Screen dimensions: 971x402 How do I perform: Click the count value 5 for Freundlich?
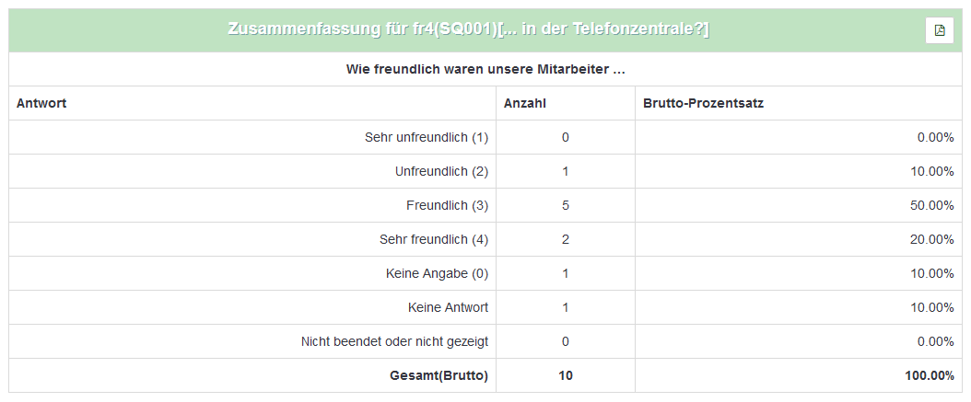coord(566,205)
